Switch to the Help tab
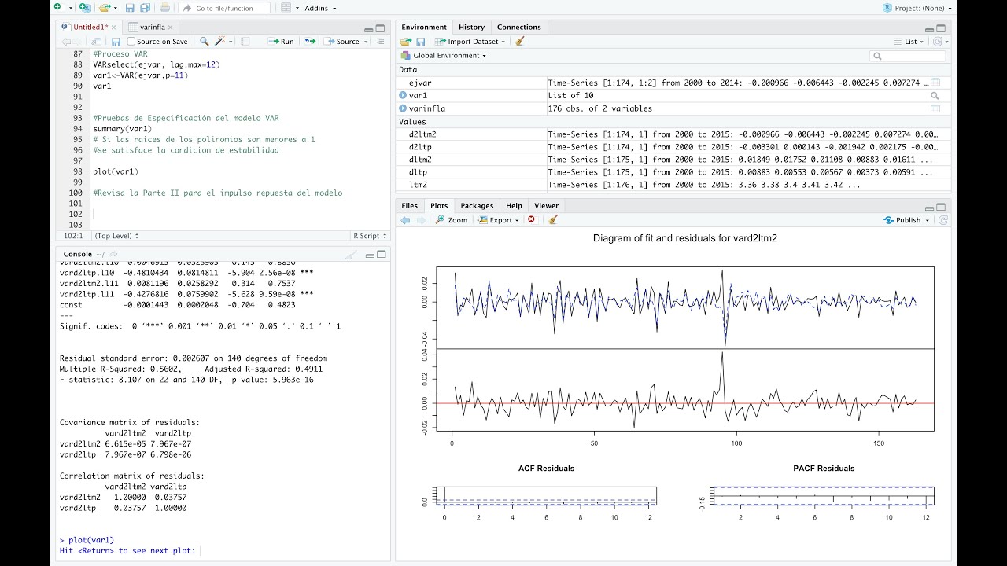The width and height of the screenshot is (1007, 566). point(514,205)
